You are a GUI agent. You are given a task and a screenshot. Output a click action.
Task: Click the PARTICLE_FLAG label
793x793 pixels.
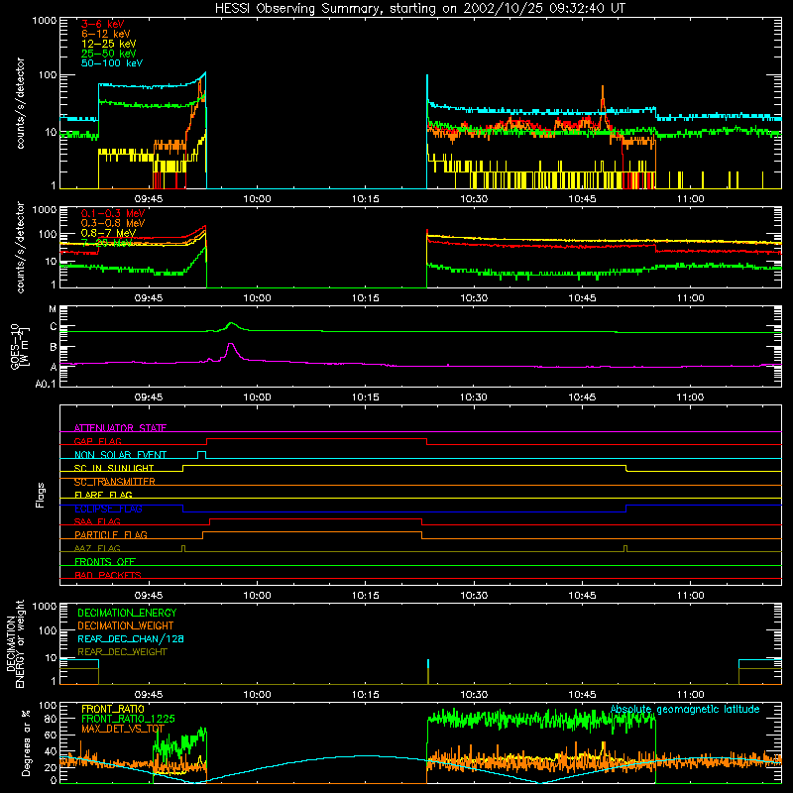111,534
